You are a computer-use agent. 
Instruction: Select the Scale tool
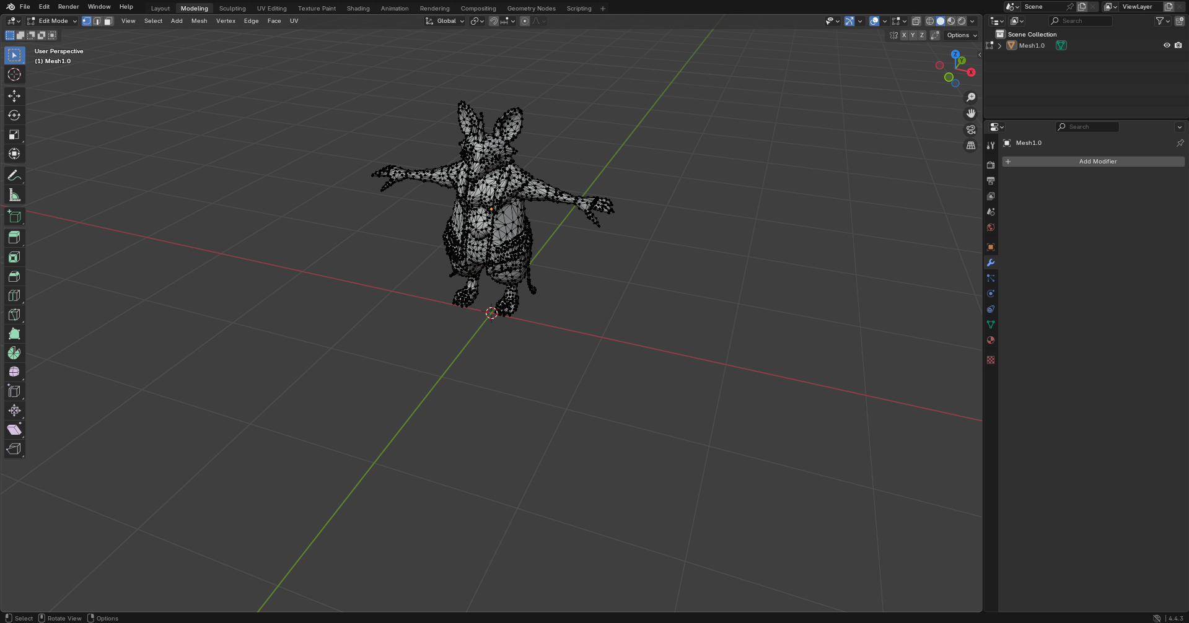click(x=14, y=134)
